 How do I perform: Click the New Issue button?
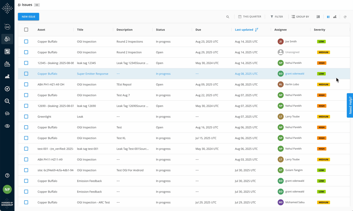click(x=28, y=17)
